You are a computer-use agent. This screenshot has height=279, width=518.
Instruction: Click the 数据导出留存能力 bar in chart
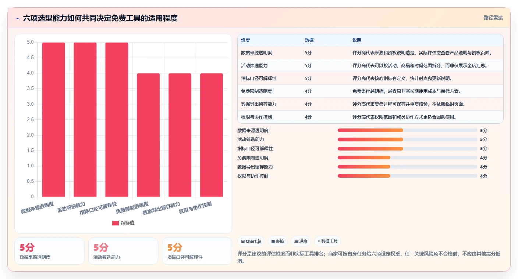point(180,135)
